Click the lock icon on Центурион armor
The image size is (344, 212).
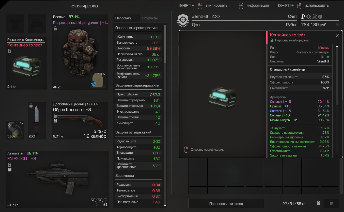[55, 29]
